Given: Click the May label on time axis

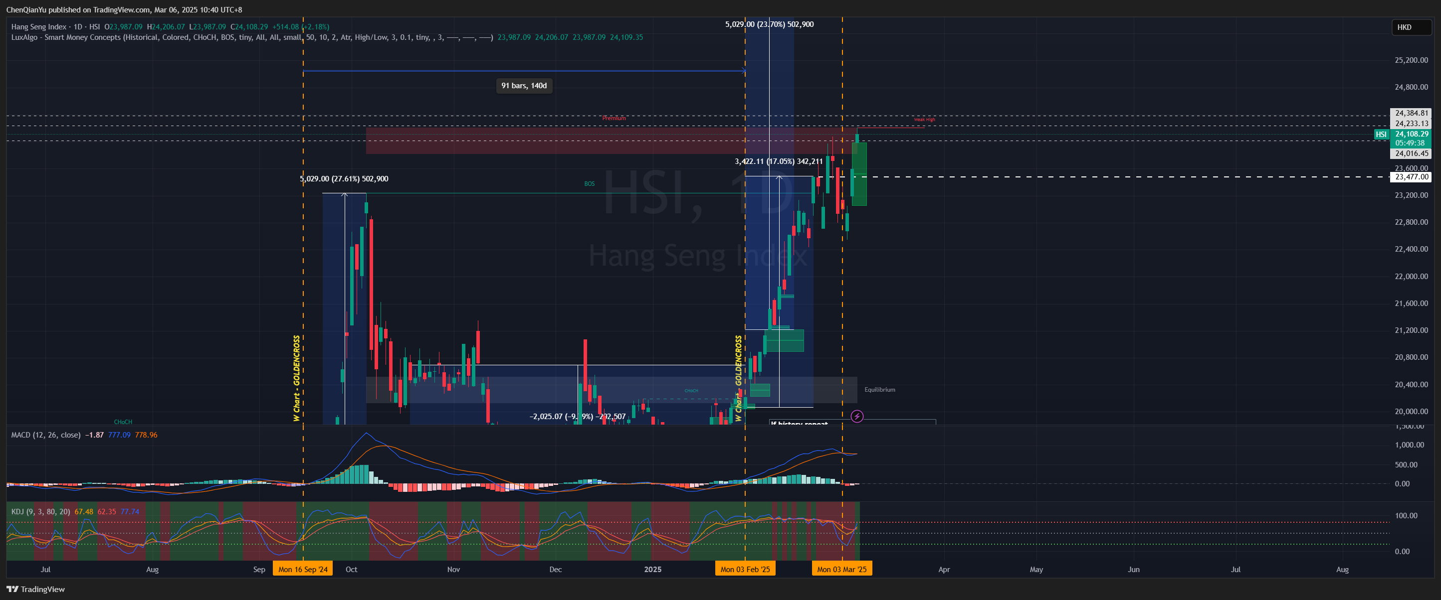Looking at the screenshot, I should (x=1036, y=569).
